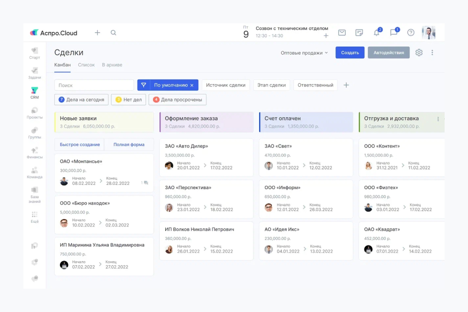Click the search magnifier icon in header
This screenshot has width=468, height=312.
point(113,33)
